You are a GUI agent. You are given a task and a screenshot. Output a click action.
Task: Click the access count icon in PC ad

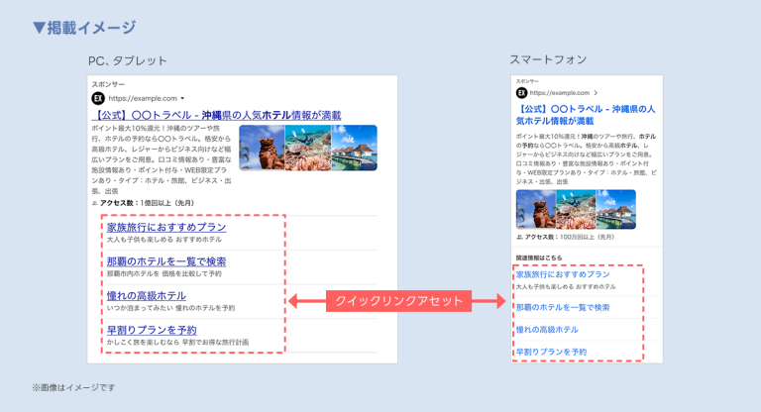[x=94, y=203]
